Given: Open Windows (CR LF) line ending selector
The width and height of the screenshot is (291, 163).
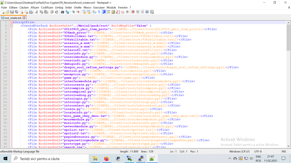Looking at the screenshot, I should pos(240,151).
